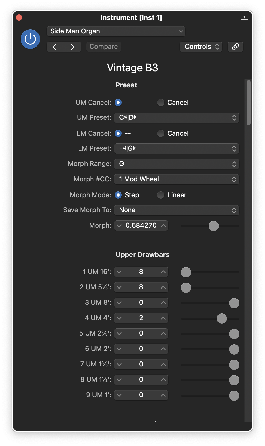This screenshot has height=446, width=265.
Task: Click the 'Save Morph To:' label
Action: [87, 210]
